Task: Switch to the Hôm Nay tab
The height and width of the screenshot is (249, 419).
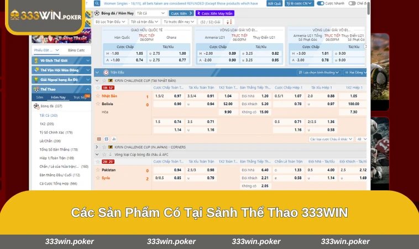Action: click(58, 97)
